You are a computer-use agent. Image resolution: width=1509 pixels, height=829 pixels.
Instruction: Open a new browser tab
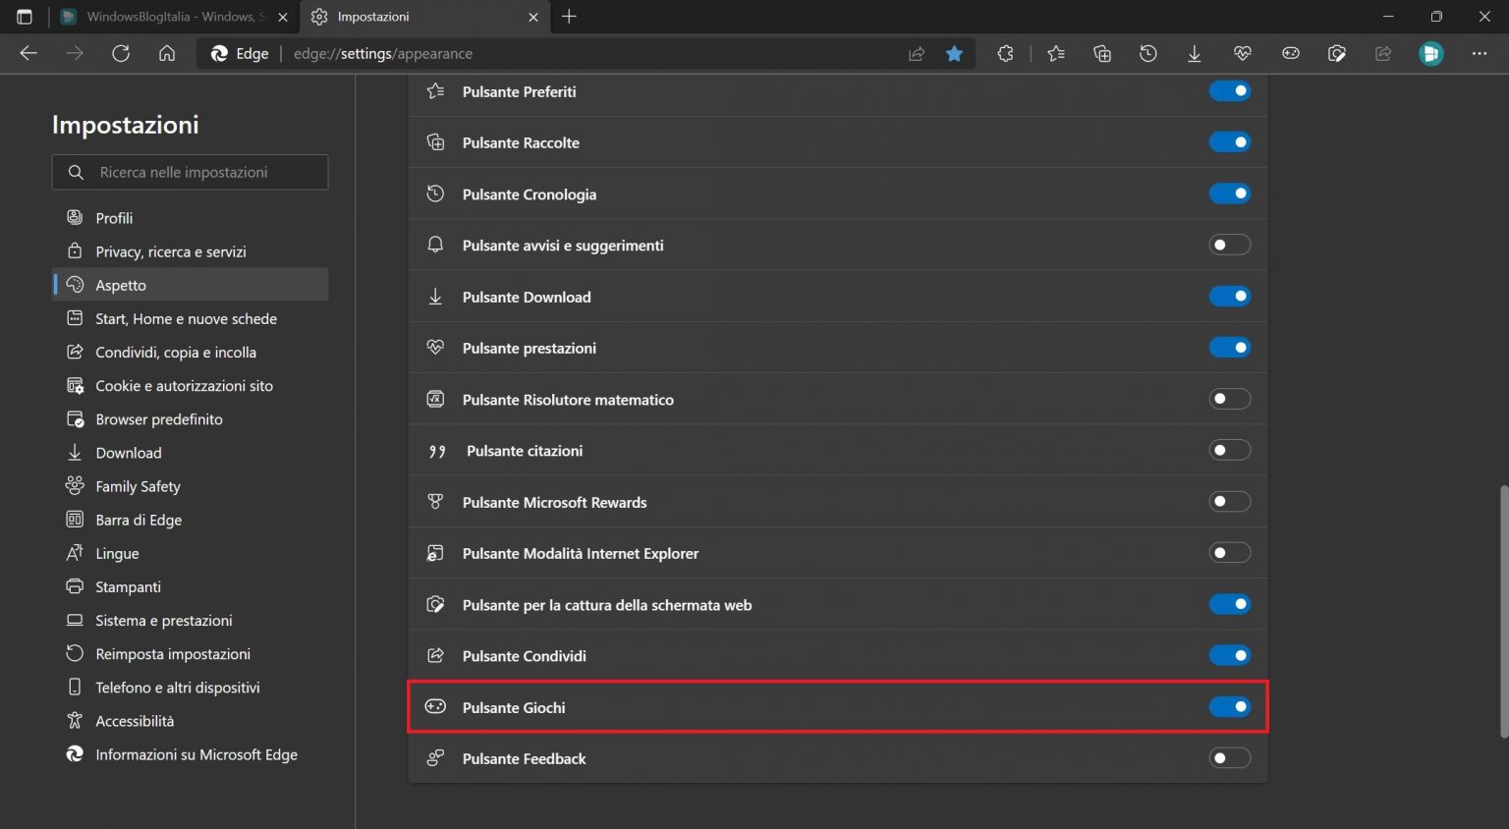pyautogui.click(x=571, y=17)
